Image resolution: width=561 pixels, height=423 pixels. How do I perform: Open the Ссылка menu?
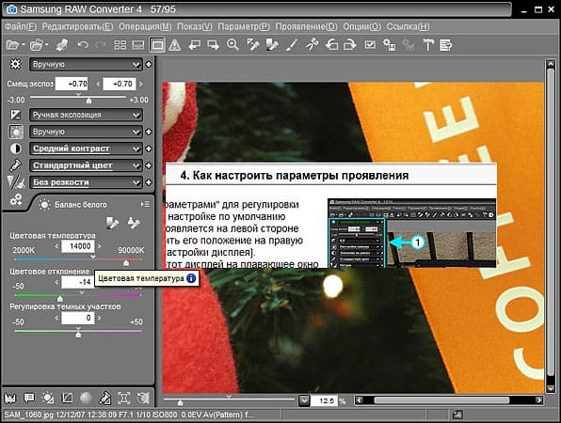point(408,27)
